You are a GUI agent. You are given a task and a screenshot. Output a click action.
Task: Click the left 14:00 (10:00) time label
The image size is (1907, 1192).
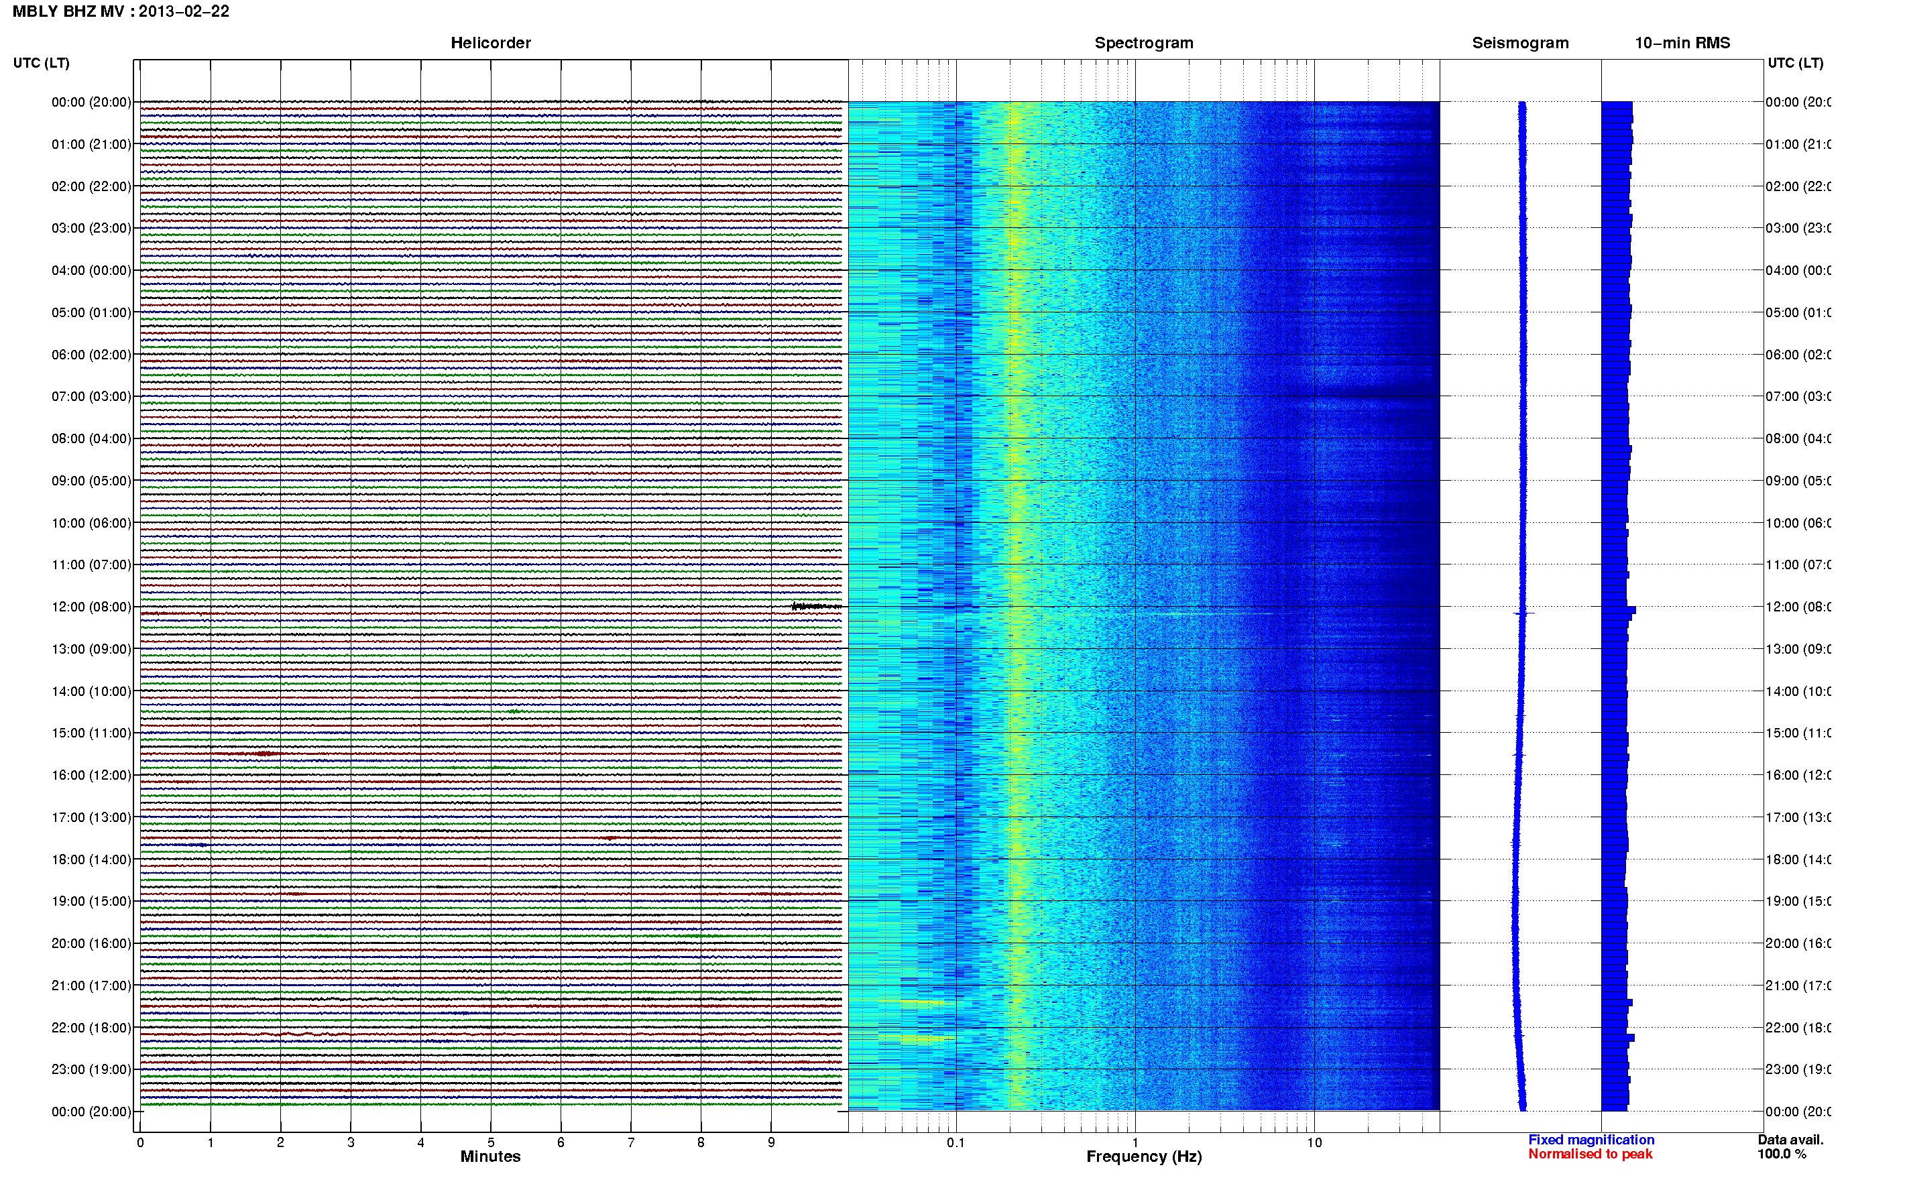pos(91,691)
